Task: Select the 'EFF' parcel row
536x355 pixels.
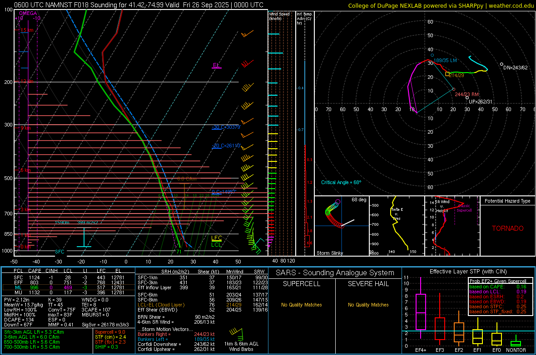Action: click(69, 282)
